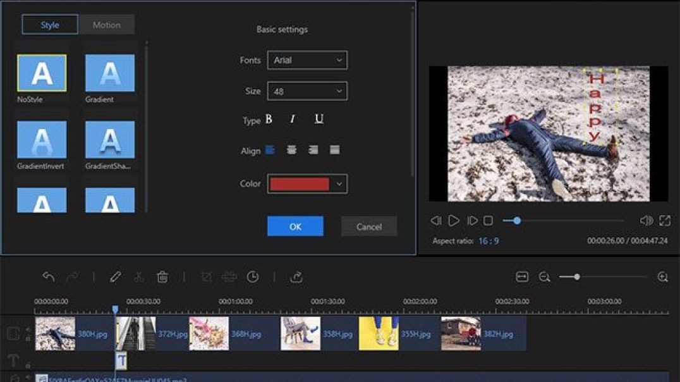The width and height of the screenshot is (680, 382).
Task: Open the red Color picker dropdown
Action: pyautogui.click(x=307, y=184)
